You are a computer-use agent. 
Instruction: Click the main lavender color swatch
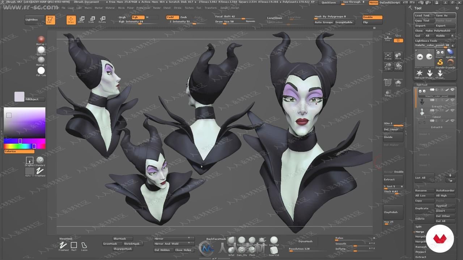(x=19, y=96)
